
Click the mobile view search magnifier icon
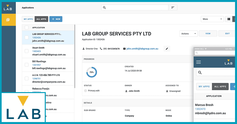tap(200, 72)
